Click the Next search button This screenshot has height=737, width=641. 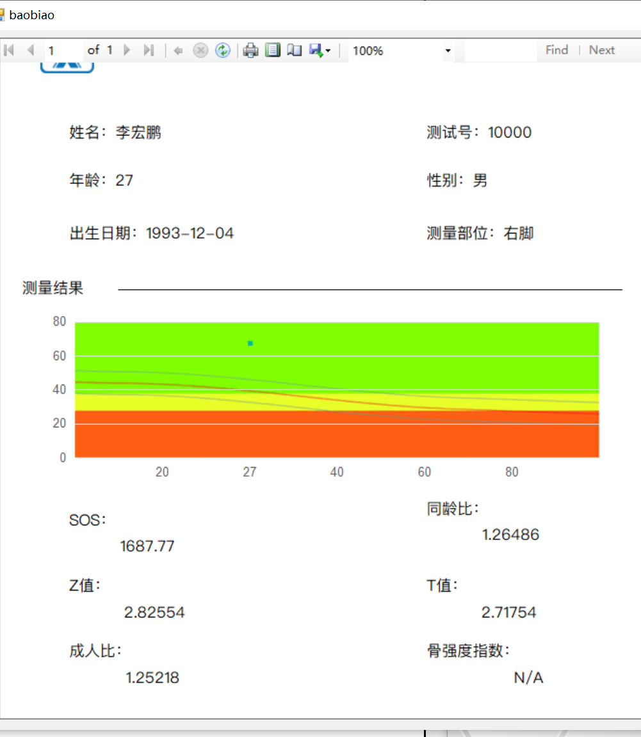point(602,50)
